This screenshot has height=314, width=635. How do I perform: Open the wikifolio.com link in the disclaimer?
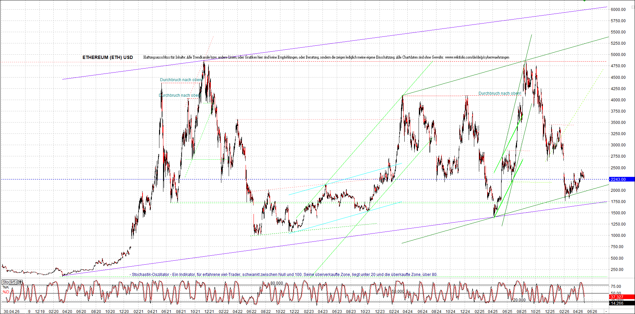point(477,57)
